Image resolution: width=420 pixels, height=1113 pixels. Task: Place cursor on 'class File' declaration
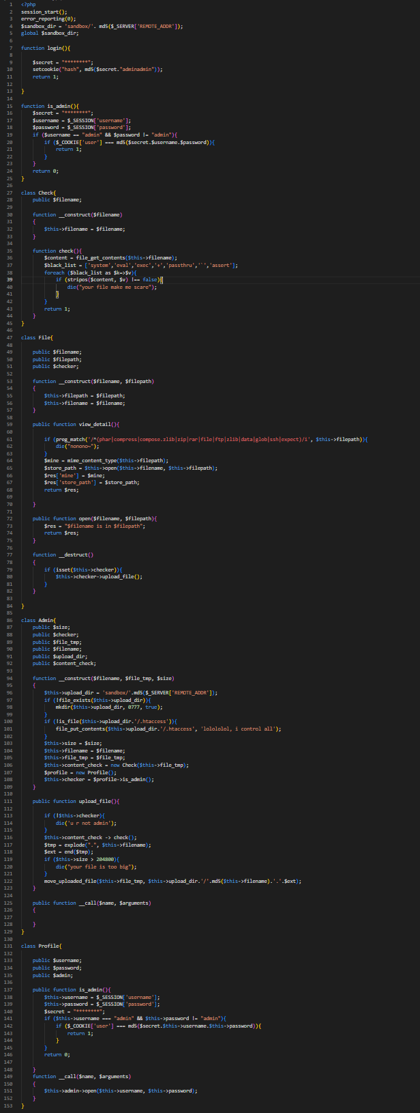pos(37,337)
